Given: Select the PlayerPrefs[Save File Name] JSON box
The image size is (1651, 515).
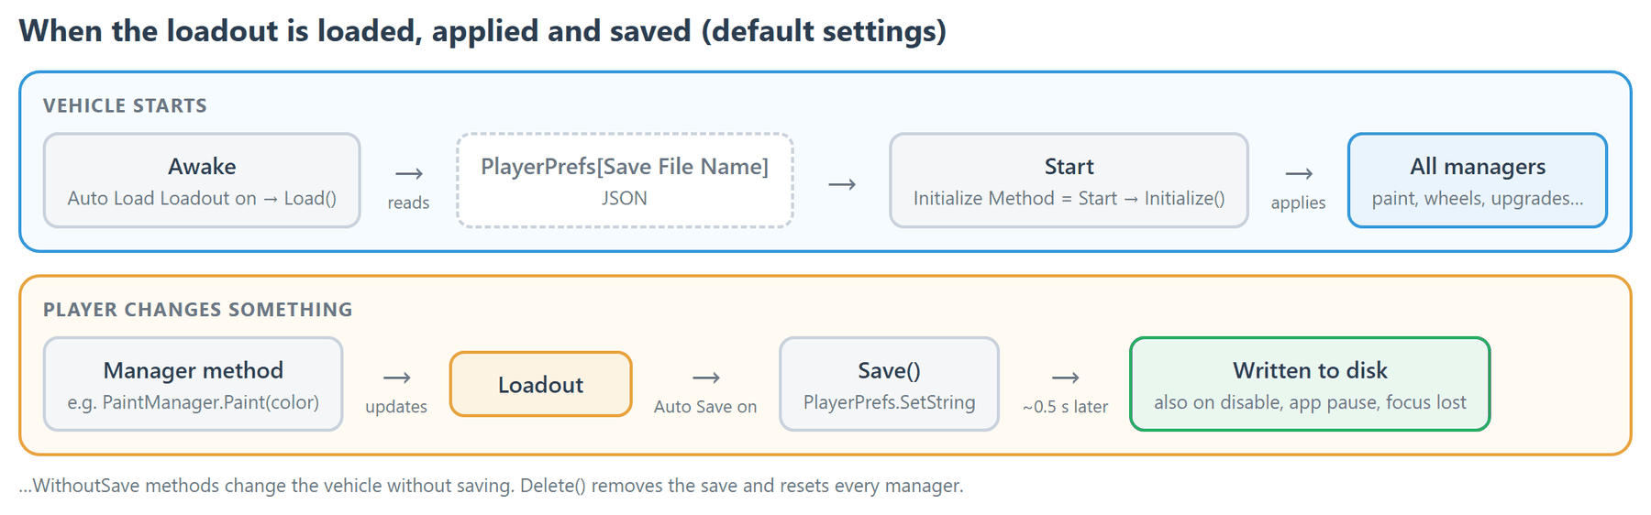Looking at the screenshot, I should tap(625, 181).
